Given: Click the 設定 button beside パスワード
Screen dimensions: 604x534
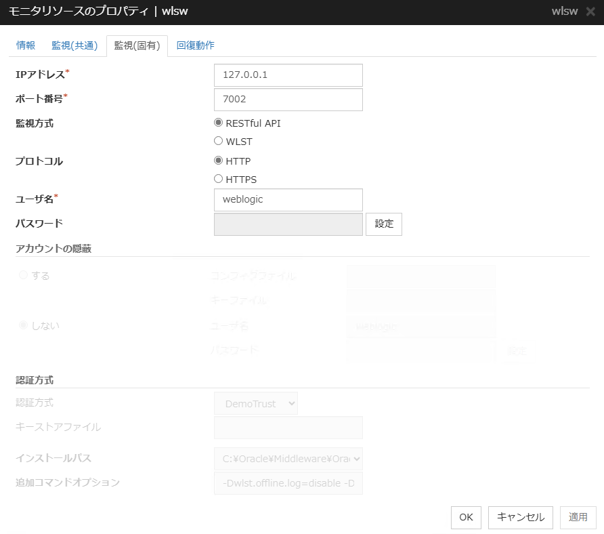Looking at the screenshot, I should pyautogui.click(x=383, y=223).
